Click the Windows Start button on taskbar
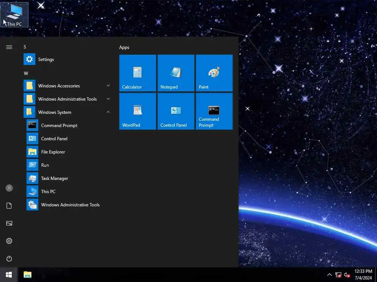The width and height of the screenshot is (377, 282). click(x=9, y=275)
